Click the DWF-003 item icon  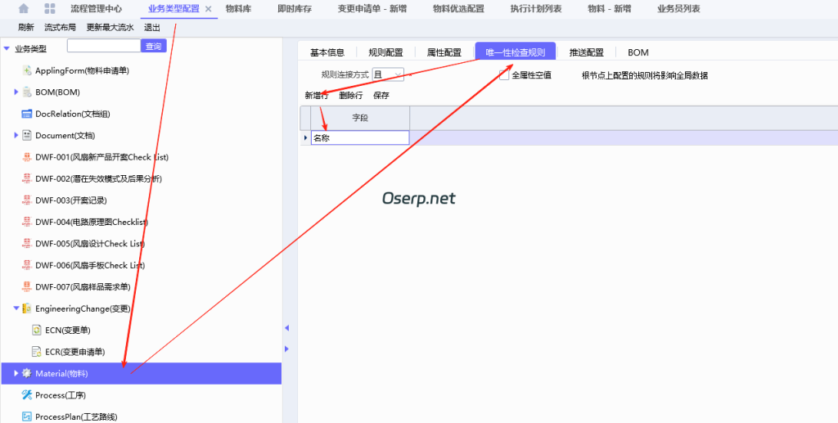[x=27, y=200]
